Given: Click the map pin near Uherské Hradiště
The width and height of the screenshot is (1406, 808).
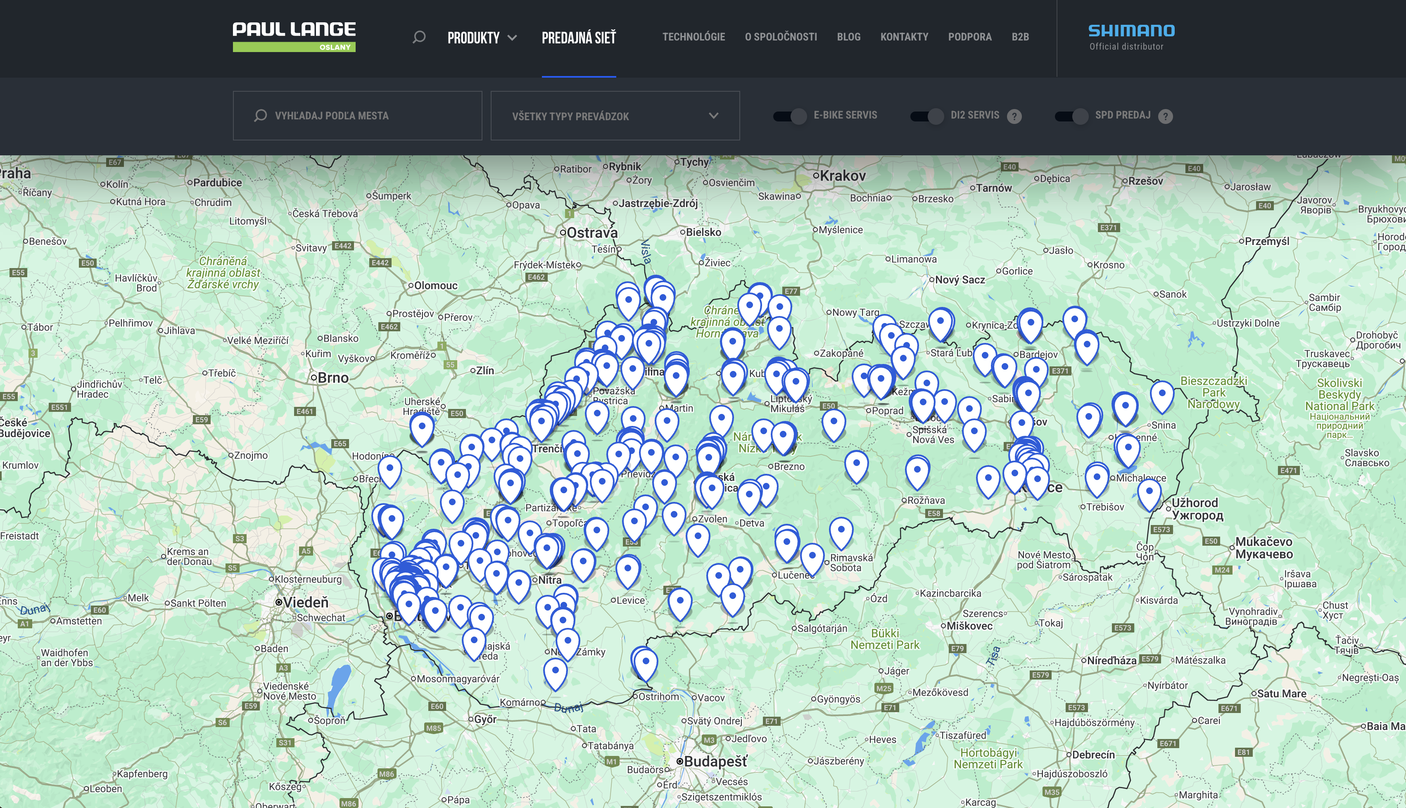Looking at the screenshot, I should point(422,428).
